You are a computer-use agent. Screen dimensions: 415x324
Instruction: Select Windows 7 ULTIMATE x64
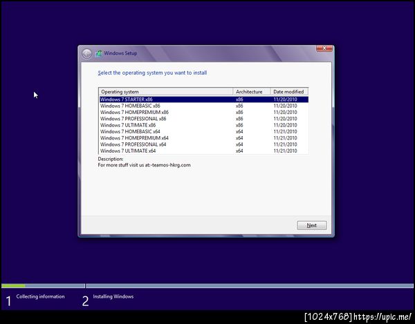[x=204, y=151]
